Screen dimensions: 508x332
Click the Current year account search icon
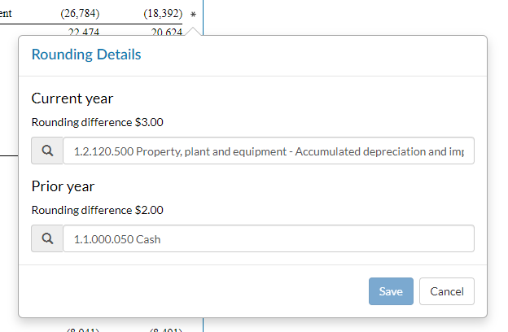[47, 151]
